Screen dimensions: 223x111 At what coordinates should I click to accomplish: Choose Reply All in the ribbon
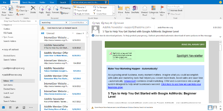48,11
